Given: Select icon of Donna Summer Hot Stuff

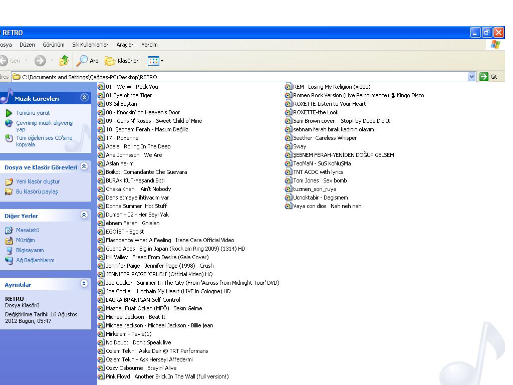Looking at the screenshot, I should click(101, 206).
